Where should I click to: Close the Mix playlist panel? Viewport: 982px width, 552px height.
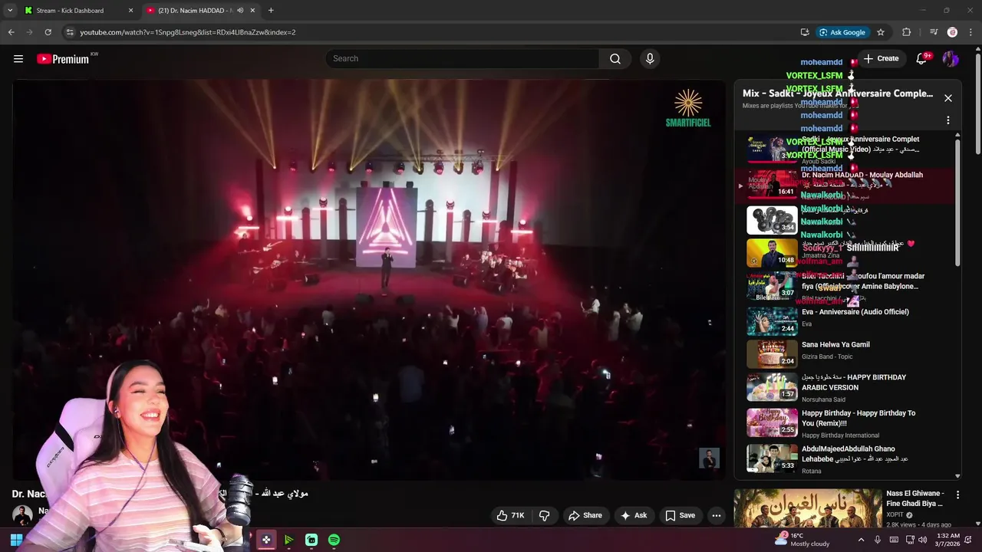(948, 98)
